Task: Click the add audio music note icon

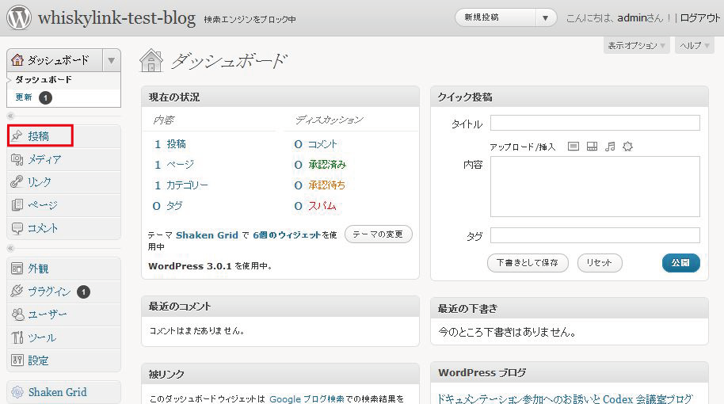Action: click(610, 147)
